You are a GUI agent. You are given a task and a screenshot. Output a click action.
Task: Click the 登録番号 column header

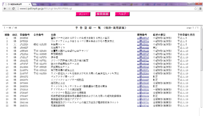pyautogui.click(x=25, y=35)
